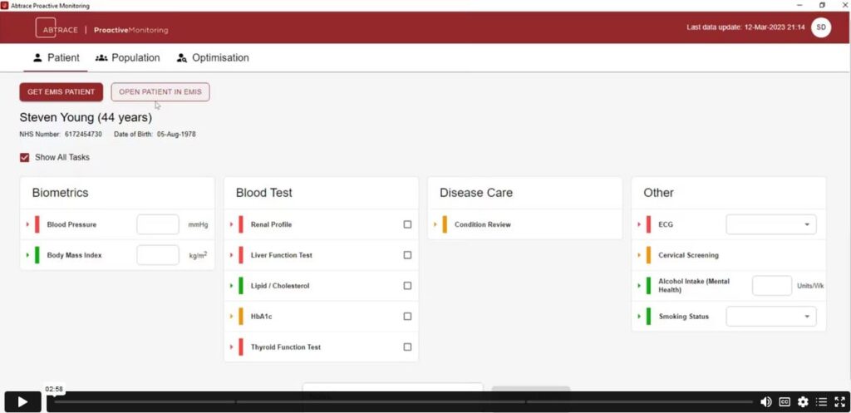Click the Condition Review label
The width and height of the screenshot is (851, 413).
coord(483,224)
